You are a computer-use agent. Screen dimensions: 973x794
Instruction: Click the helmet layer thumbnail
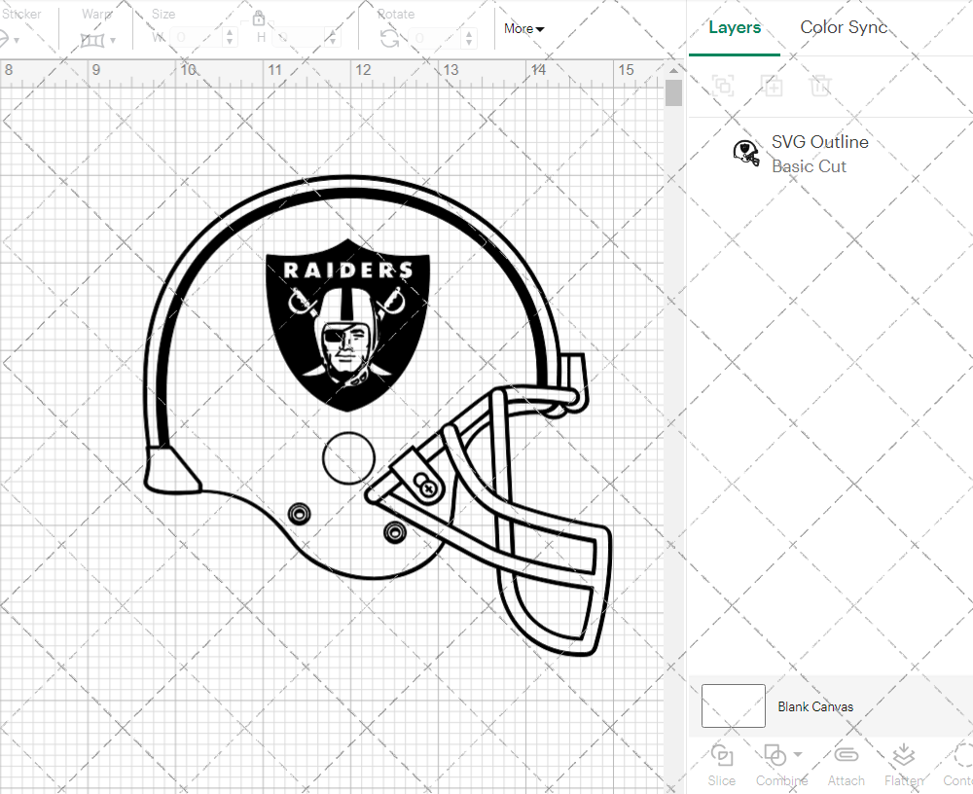pos(746,153)
